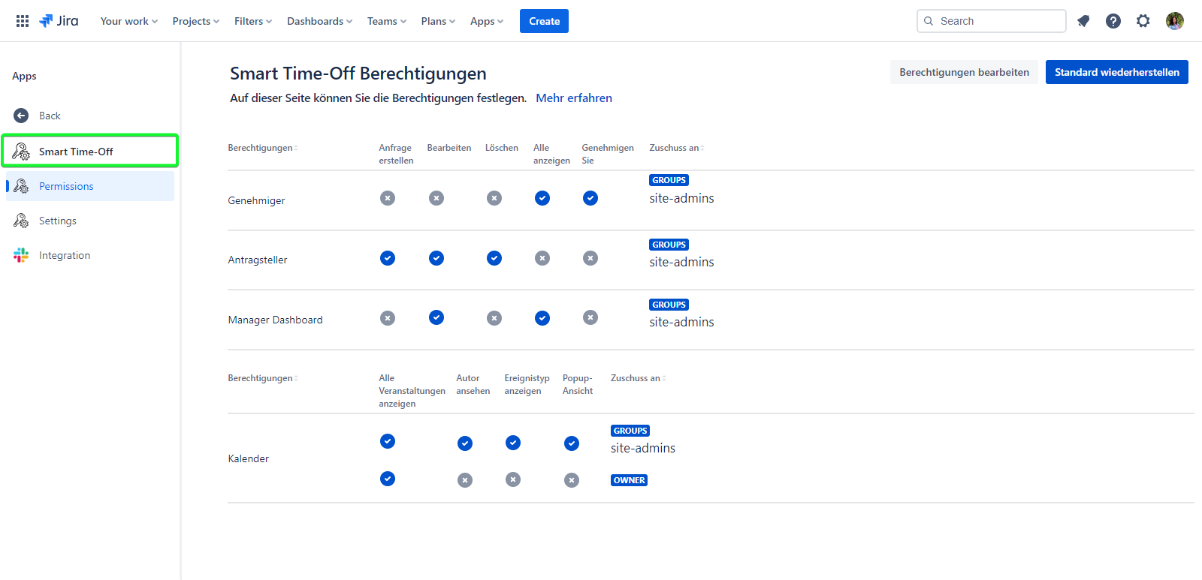Click the Jira logo in the header

[59, 21]
